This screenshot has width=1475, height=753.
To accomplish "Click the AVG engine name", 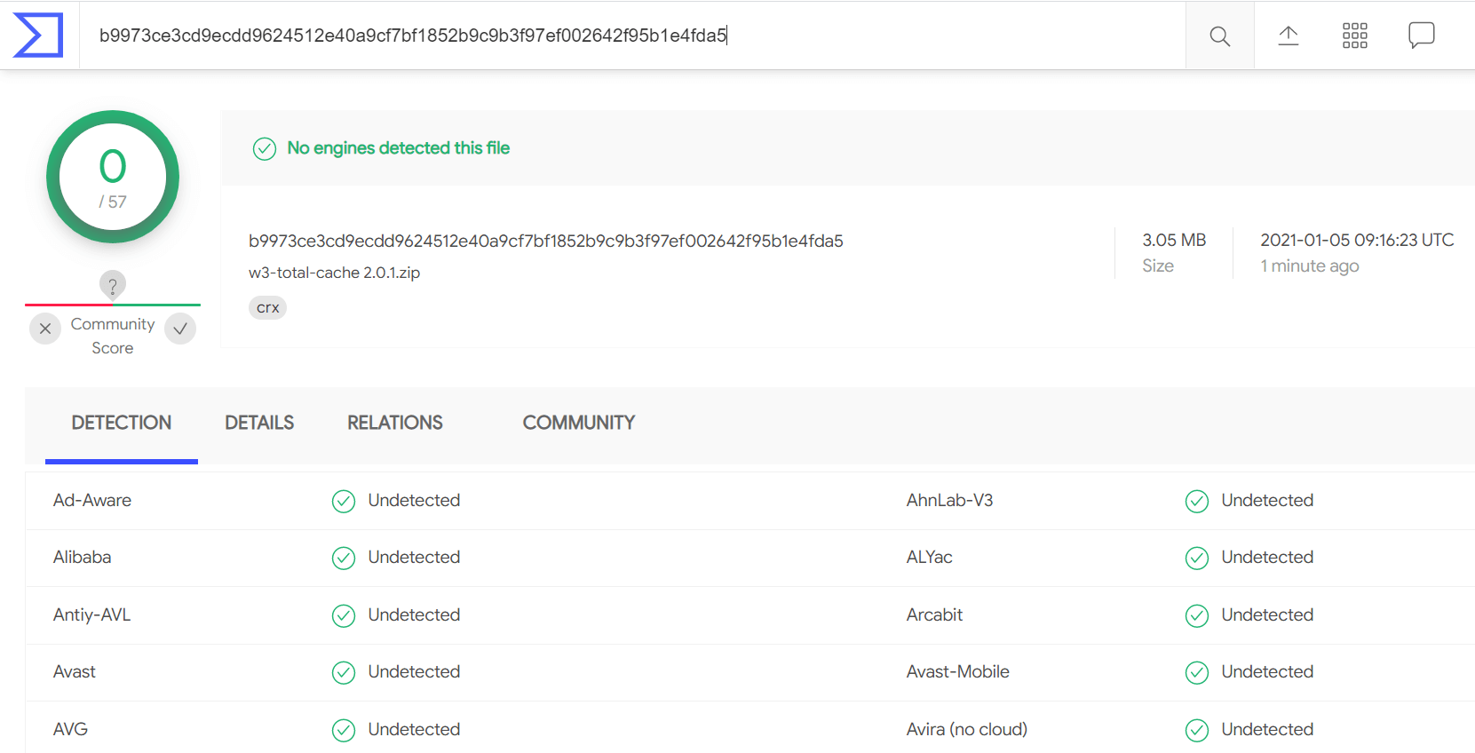I will point(70,729).
